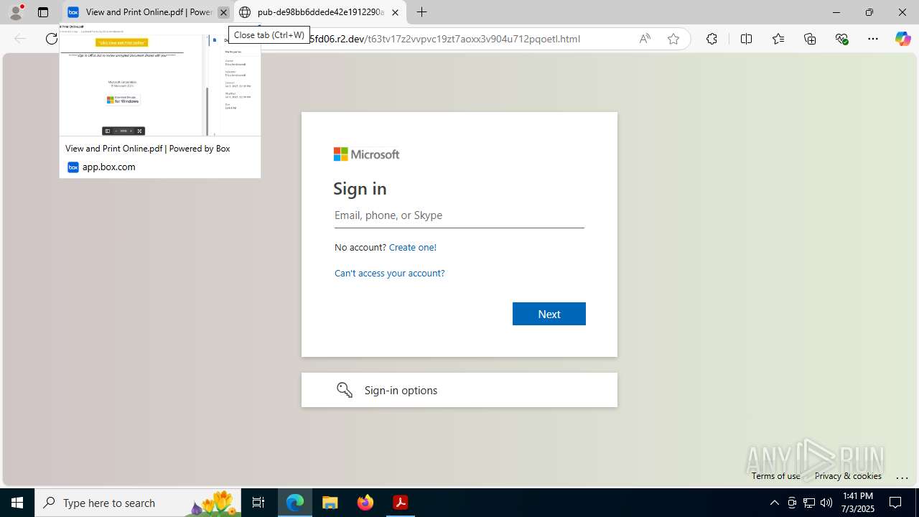Open File Explorer from taskbar
919x517 pixels.
pyautogui.click(x=330, y=503)
